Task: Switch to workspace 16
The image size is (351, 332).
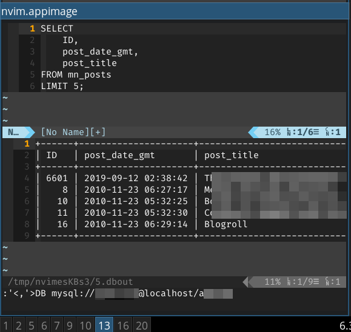Action: [x=123, y=325]
